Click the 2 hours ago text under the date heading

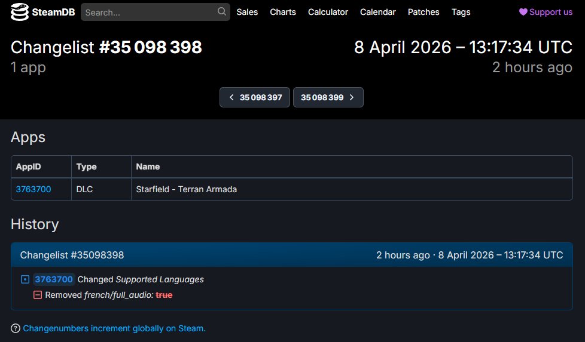pyautogui.click(x=532, y=67)
